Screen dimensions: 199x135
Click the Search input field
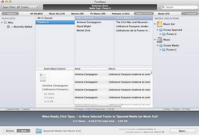179,7
